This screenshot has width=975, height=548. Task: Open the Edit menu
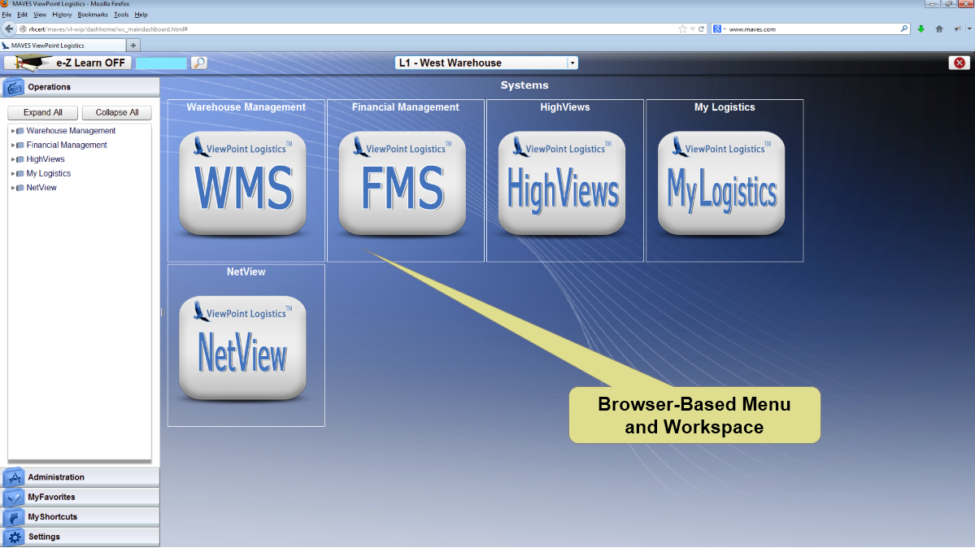point(23,15)
